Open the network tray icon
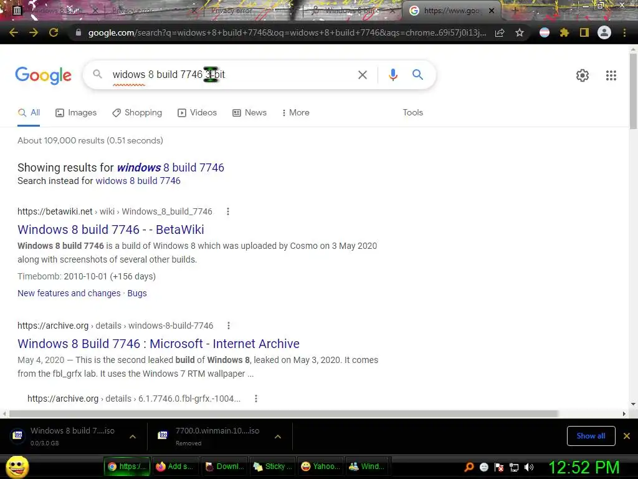Image resolution: width=638 pixels, height=479 pixels. click(x=514, y=467)
